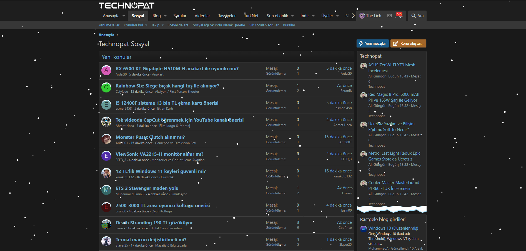526x251 pixels.
Task: Open the TurkNet tab
Action: click(251, 16)
